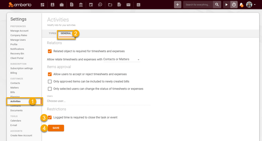
Task: Open Billing settings
Action: point(14,73)
